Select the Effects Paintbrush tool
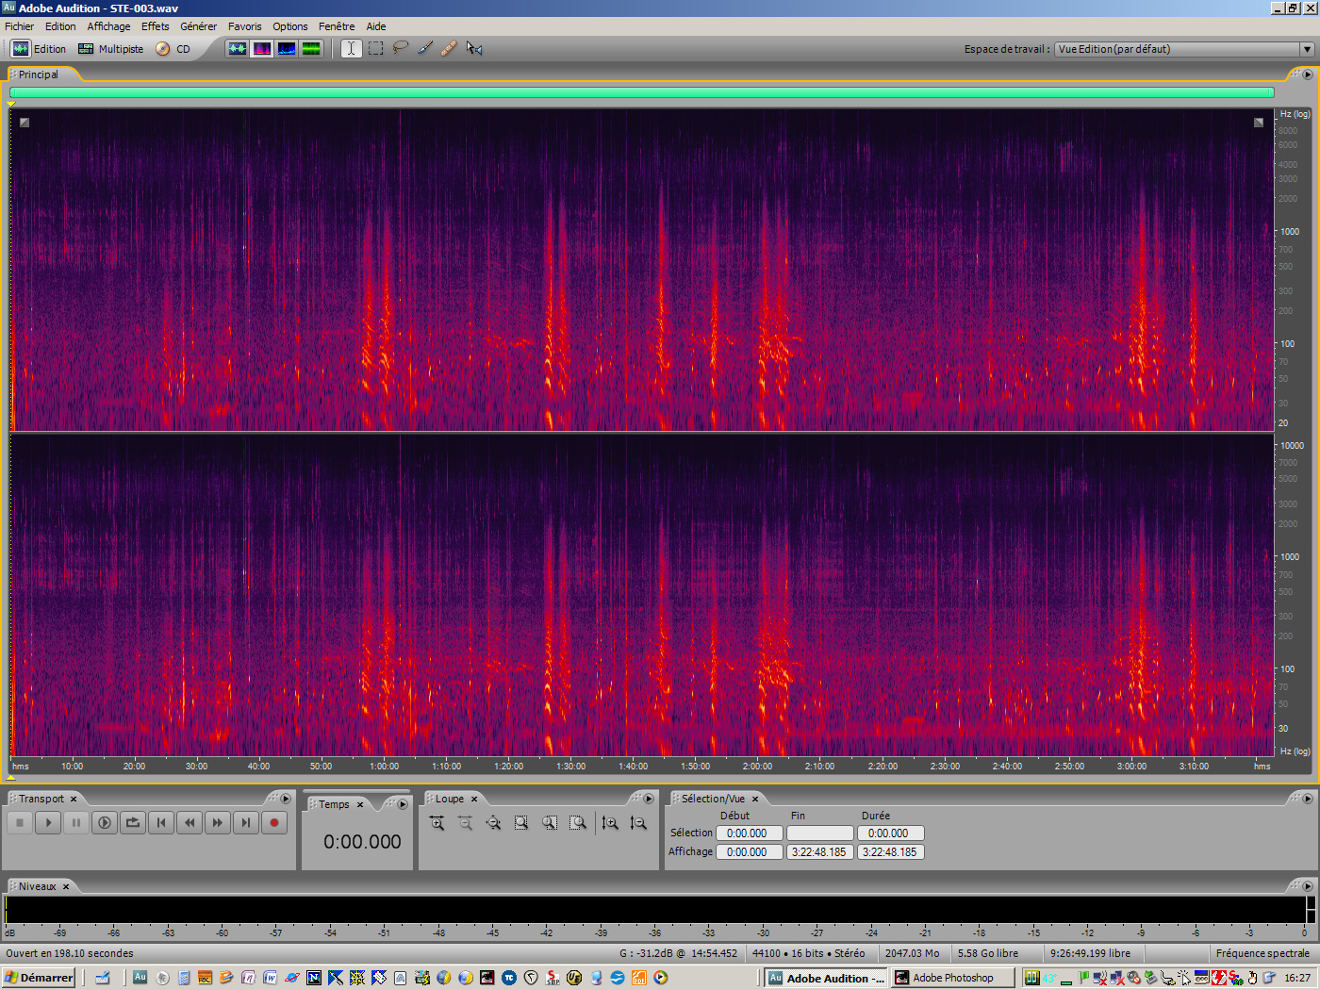 point(425,48)
